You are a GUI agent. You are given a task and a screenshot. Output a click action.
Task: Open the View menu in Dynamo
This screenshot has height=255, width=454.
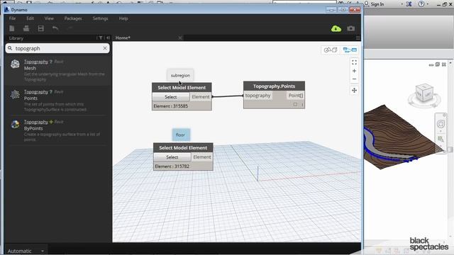[x=49, y=18]
